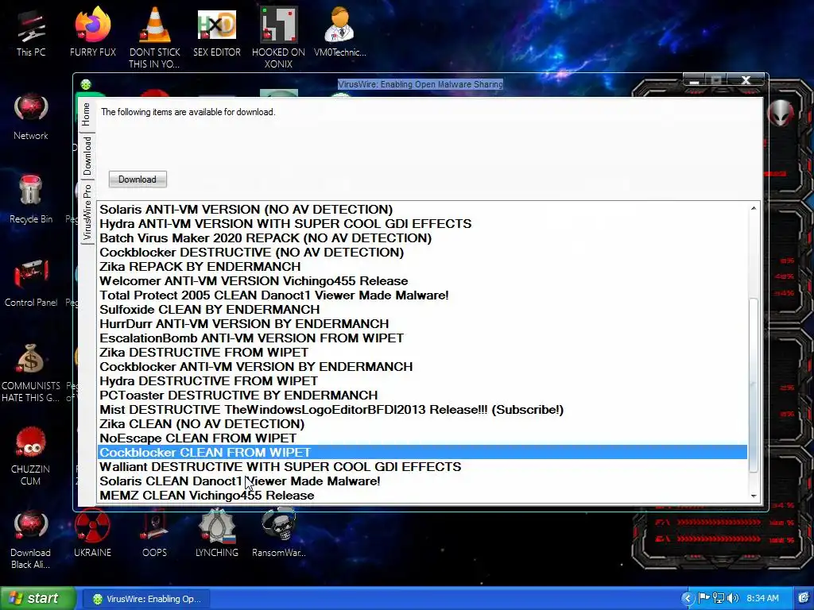Click alien head gadget icon on right
This screenshot has width=814, height=610.
[781, 114]
